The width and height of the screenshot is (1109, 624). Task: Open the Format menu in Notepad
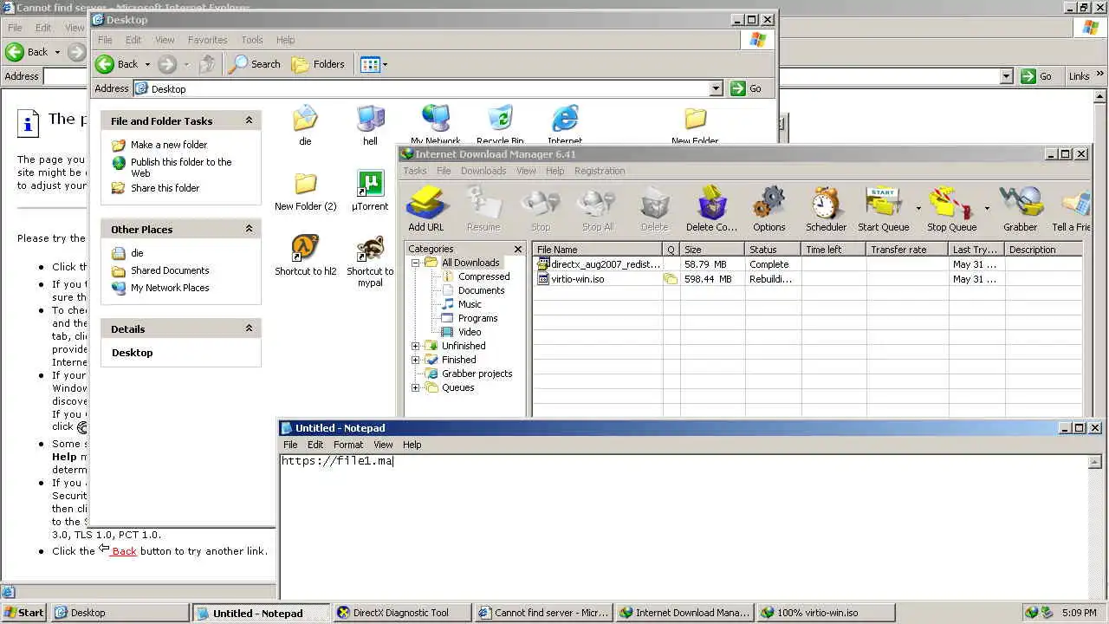pos(348,445)
